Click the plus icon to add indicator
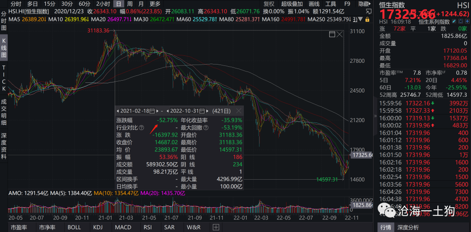The image size is (471, 232). (215, 227)
